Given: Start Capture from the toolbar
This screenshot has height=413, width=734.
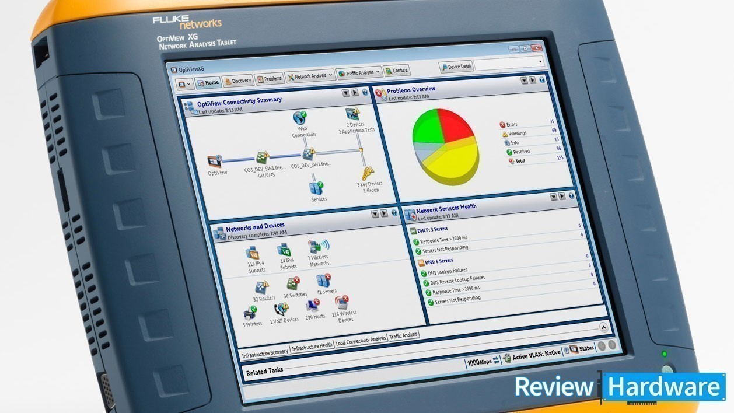Looking at the screenshot, I should coord(397,71).
